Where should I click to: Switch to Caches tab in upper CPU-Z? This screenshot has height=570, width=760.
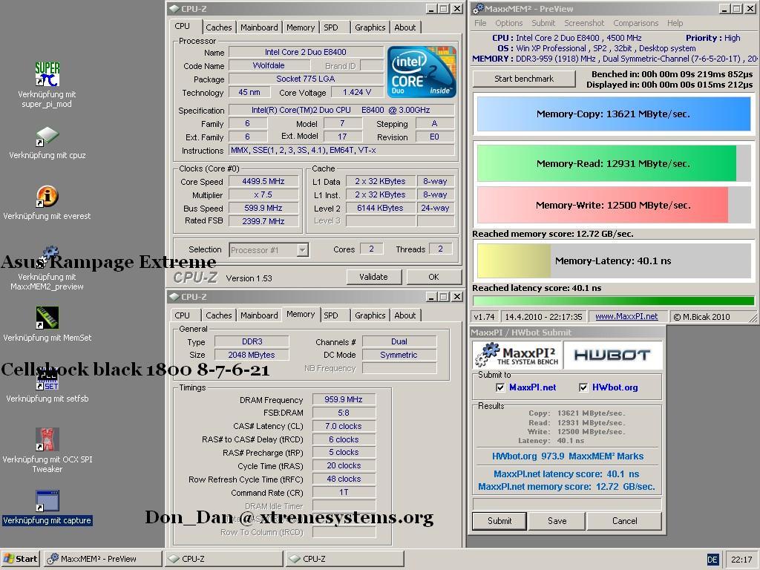[219, 27]
